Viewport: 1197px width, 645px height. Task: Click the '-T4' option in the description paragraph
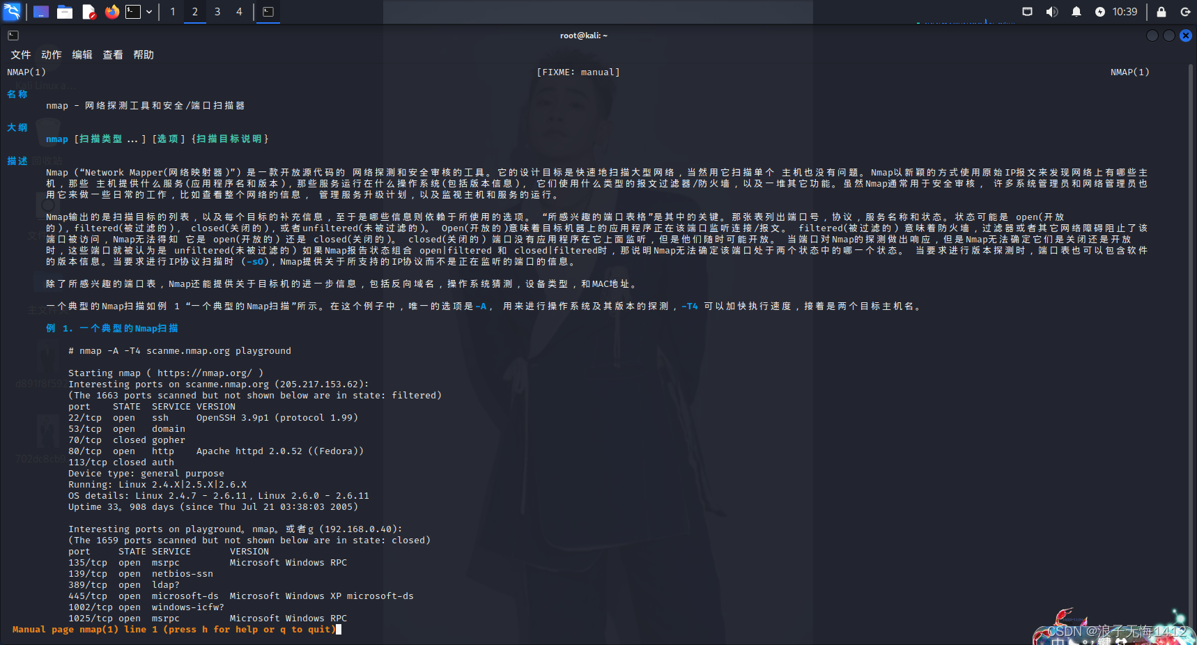tap(690, 306)
